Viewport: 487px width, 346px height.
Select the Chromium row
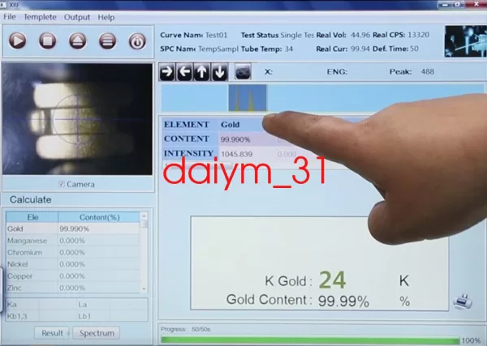click(x=73, y=252)
